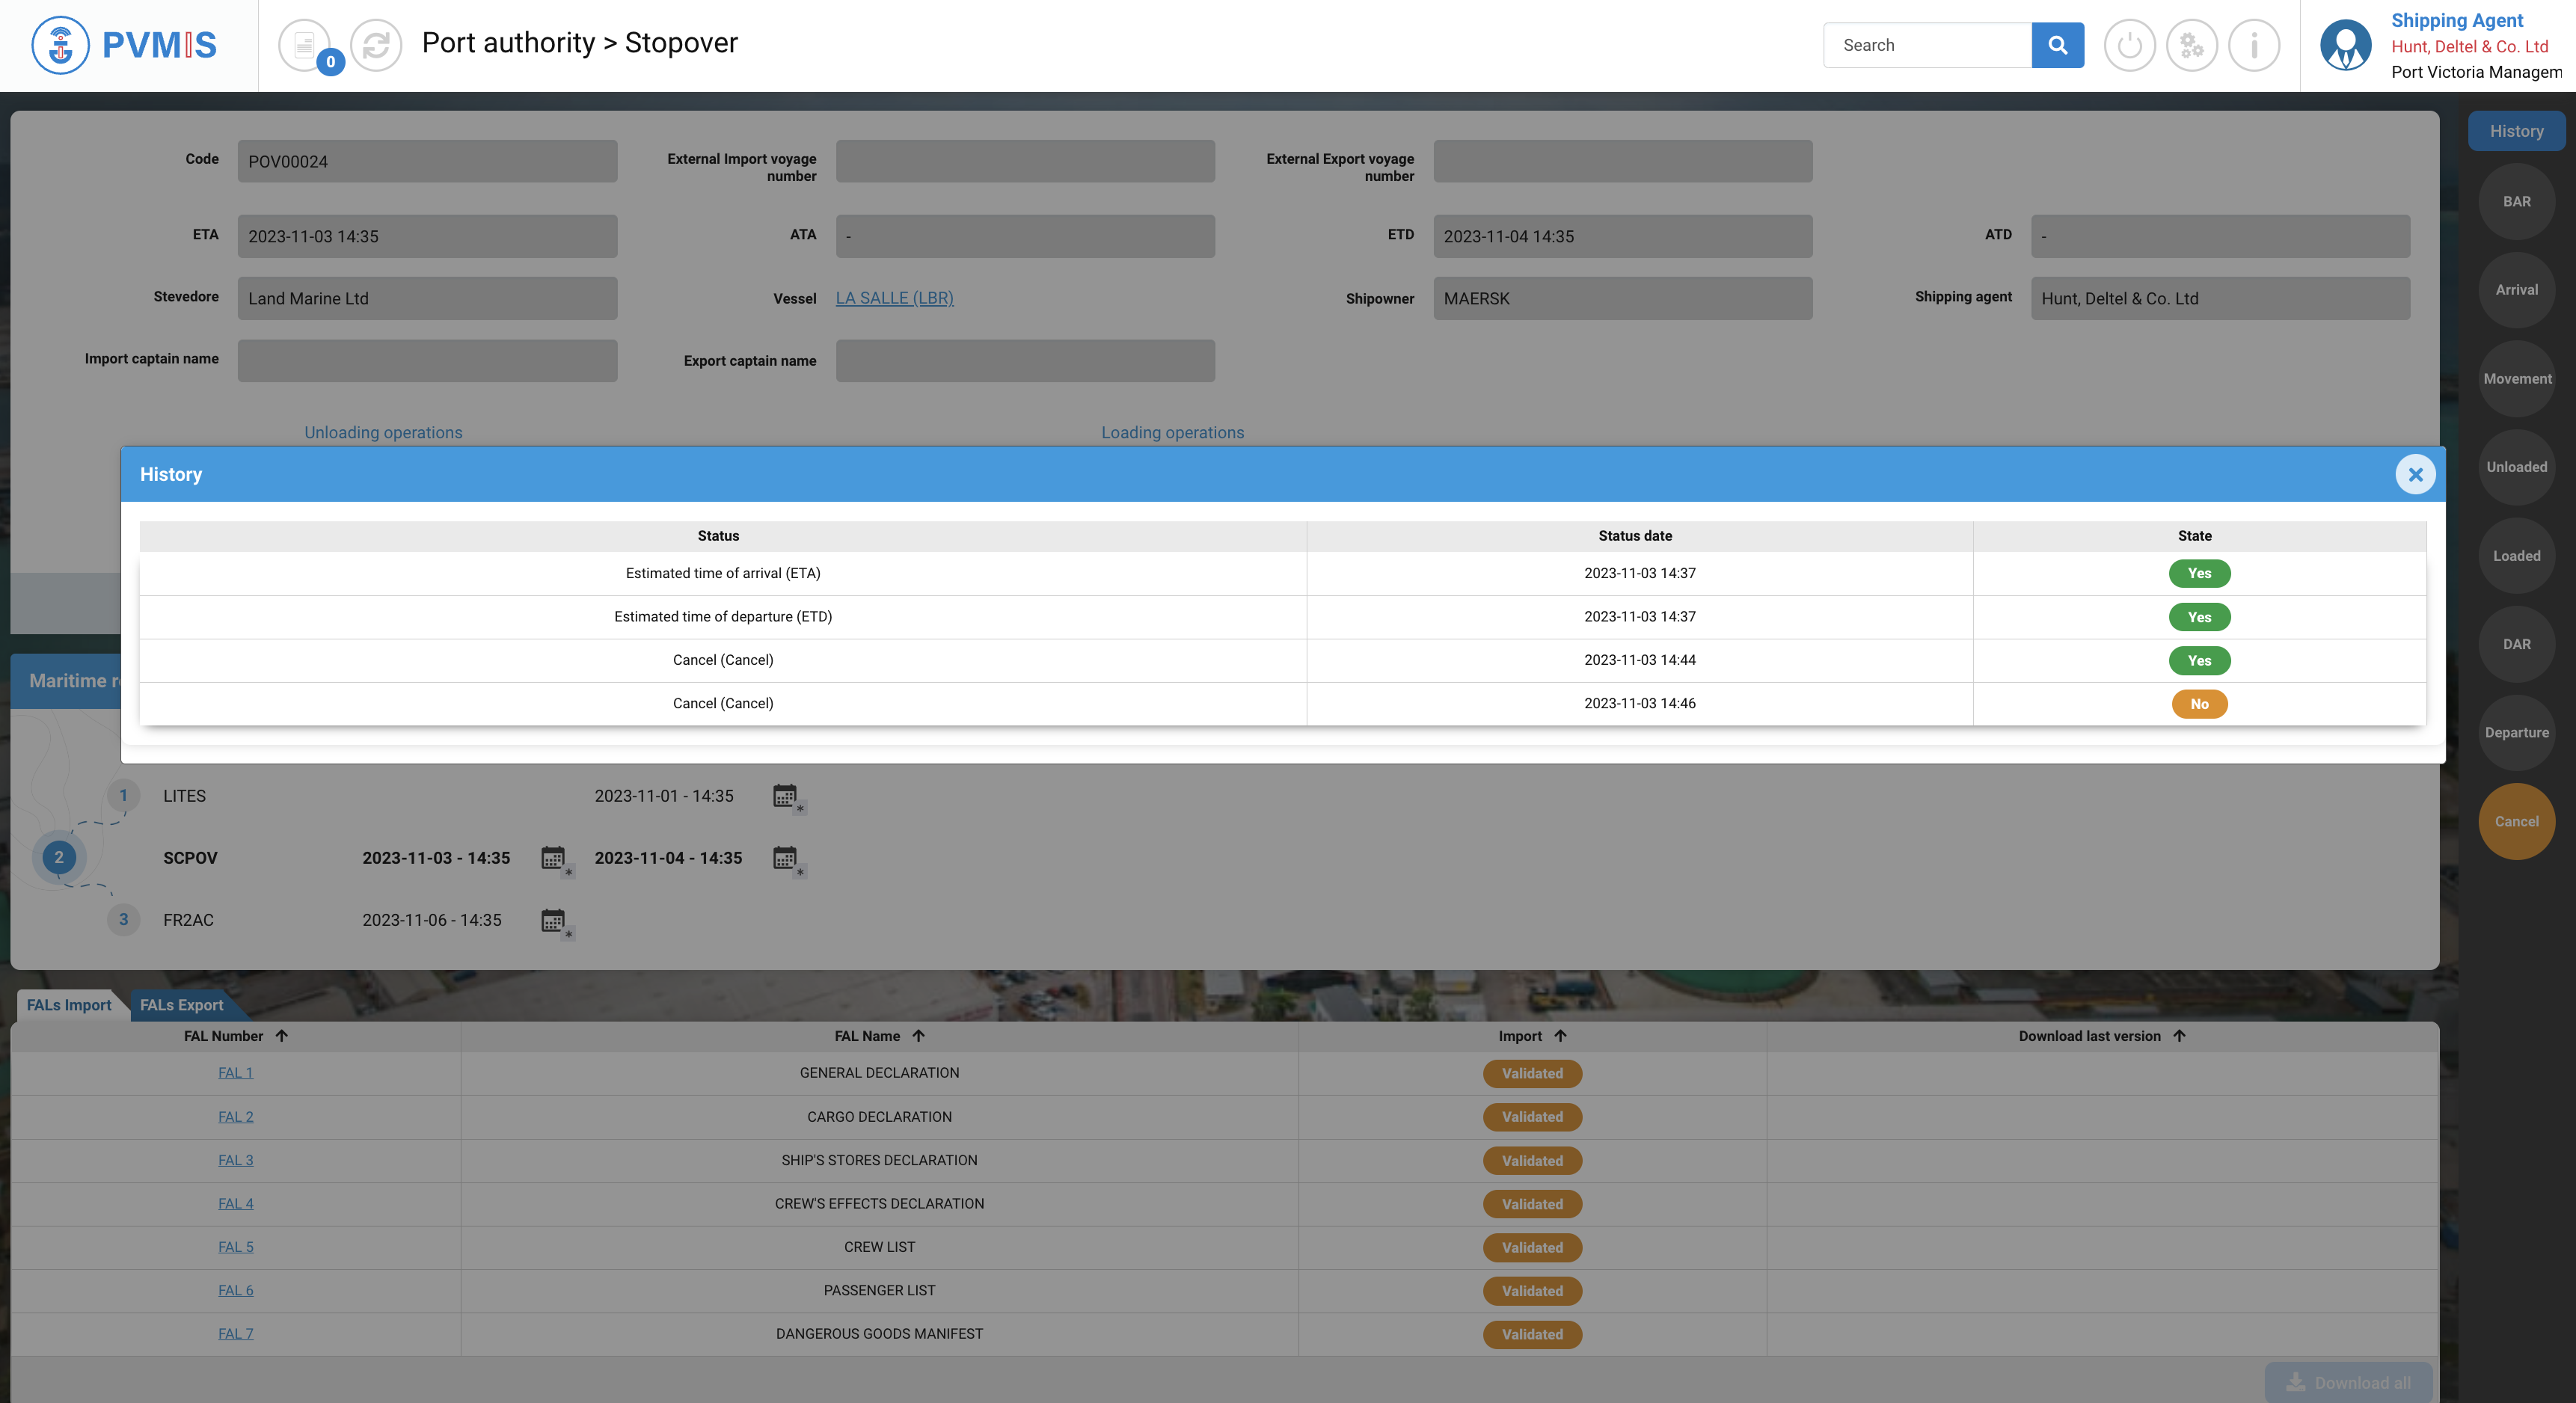Open calendar icon for LITES departure
2576x1403 pixels.
click(x=785, y=796)
